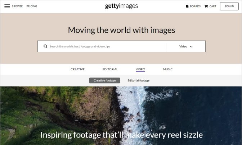Select the Editorial footage option
This screenshot has width=242, height=145.
point(138,80)
